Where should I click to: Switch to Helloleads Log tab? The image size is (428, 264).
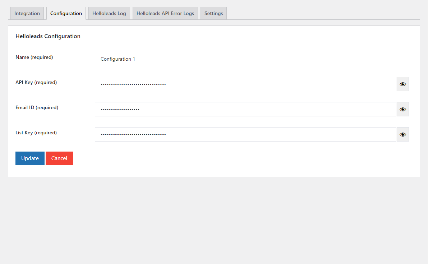109,13
